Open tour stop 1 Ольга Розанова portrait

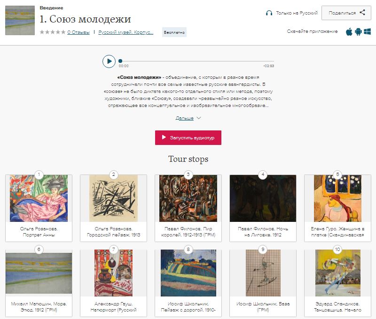(39, 198)
